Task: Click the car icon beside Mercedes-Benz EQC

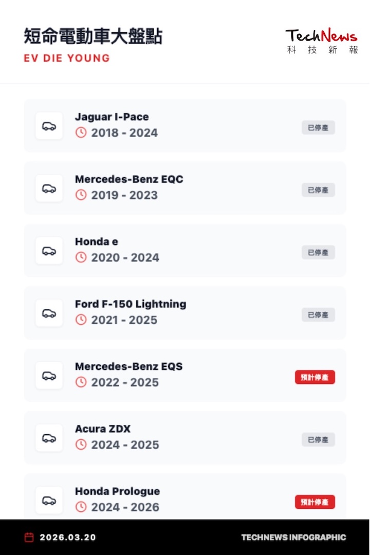Action: (x=49, y=188)
